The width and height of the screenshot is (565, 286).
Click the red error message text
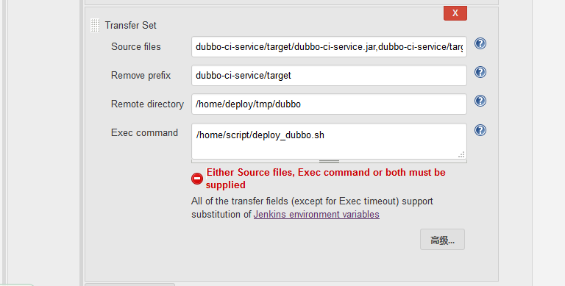pos(326,179)
